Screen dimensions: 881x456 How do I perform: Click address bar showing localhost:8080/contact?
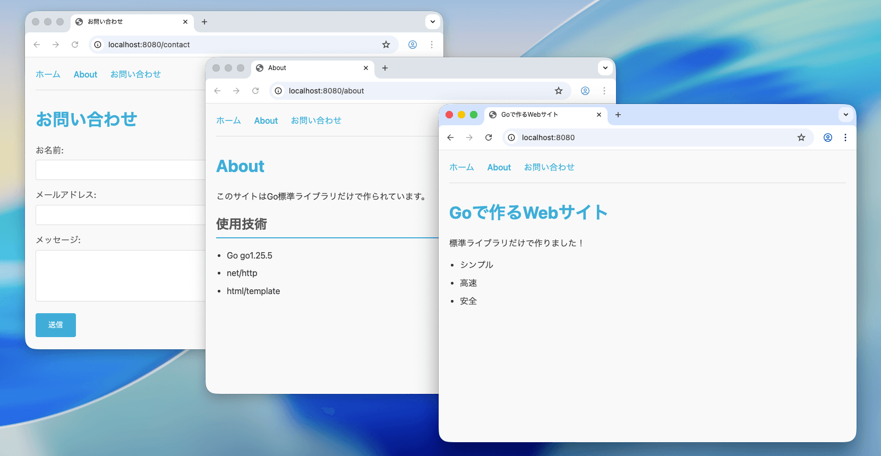243,45
